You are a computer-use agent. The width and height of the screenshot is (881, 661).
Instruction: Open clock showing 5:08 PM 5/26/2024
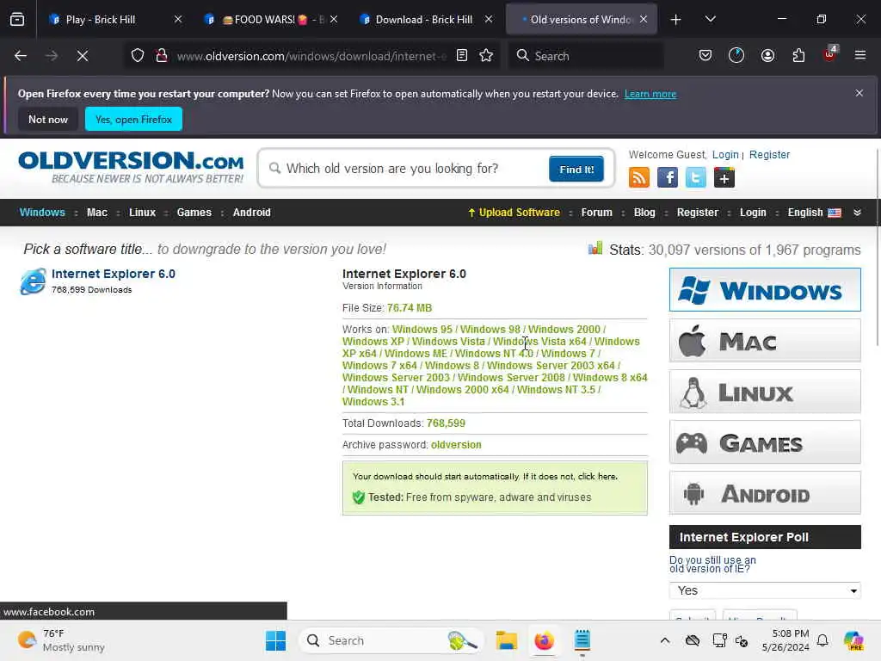(x=786, y=640)
